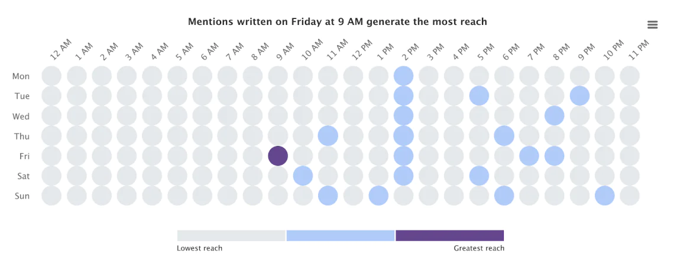Screen dimensions: 674x263
Task: Click the Sunday 10 PM blue circle
Action: pos(605,196)
